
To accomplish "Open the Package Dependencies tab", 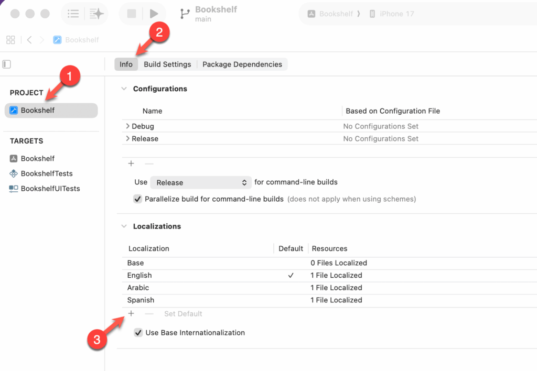I will click(x=242, y=64).
